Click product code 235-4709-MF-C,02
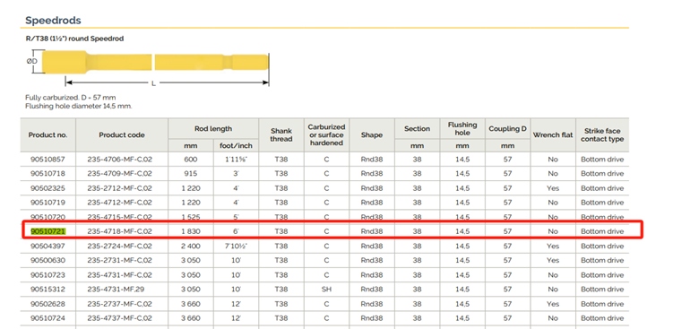 [x=120, y=174]
